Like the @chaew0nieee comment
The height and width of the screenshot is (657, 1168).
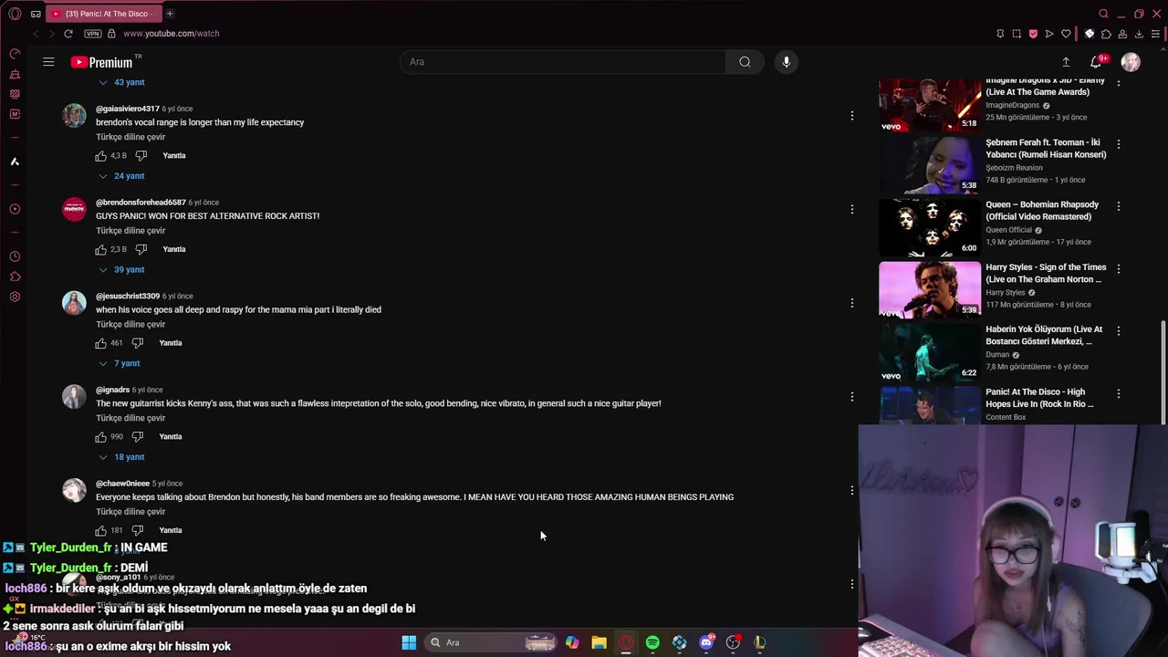click(100, 530)
